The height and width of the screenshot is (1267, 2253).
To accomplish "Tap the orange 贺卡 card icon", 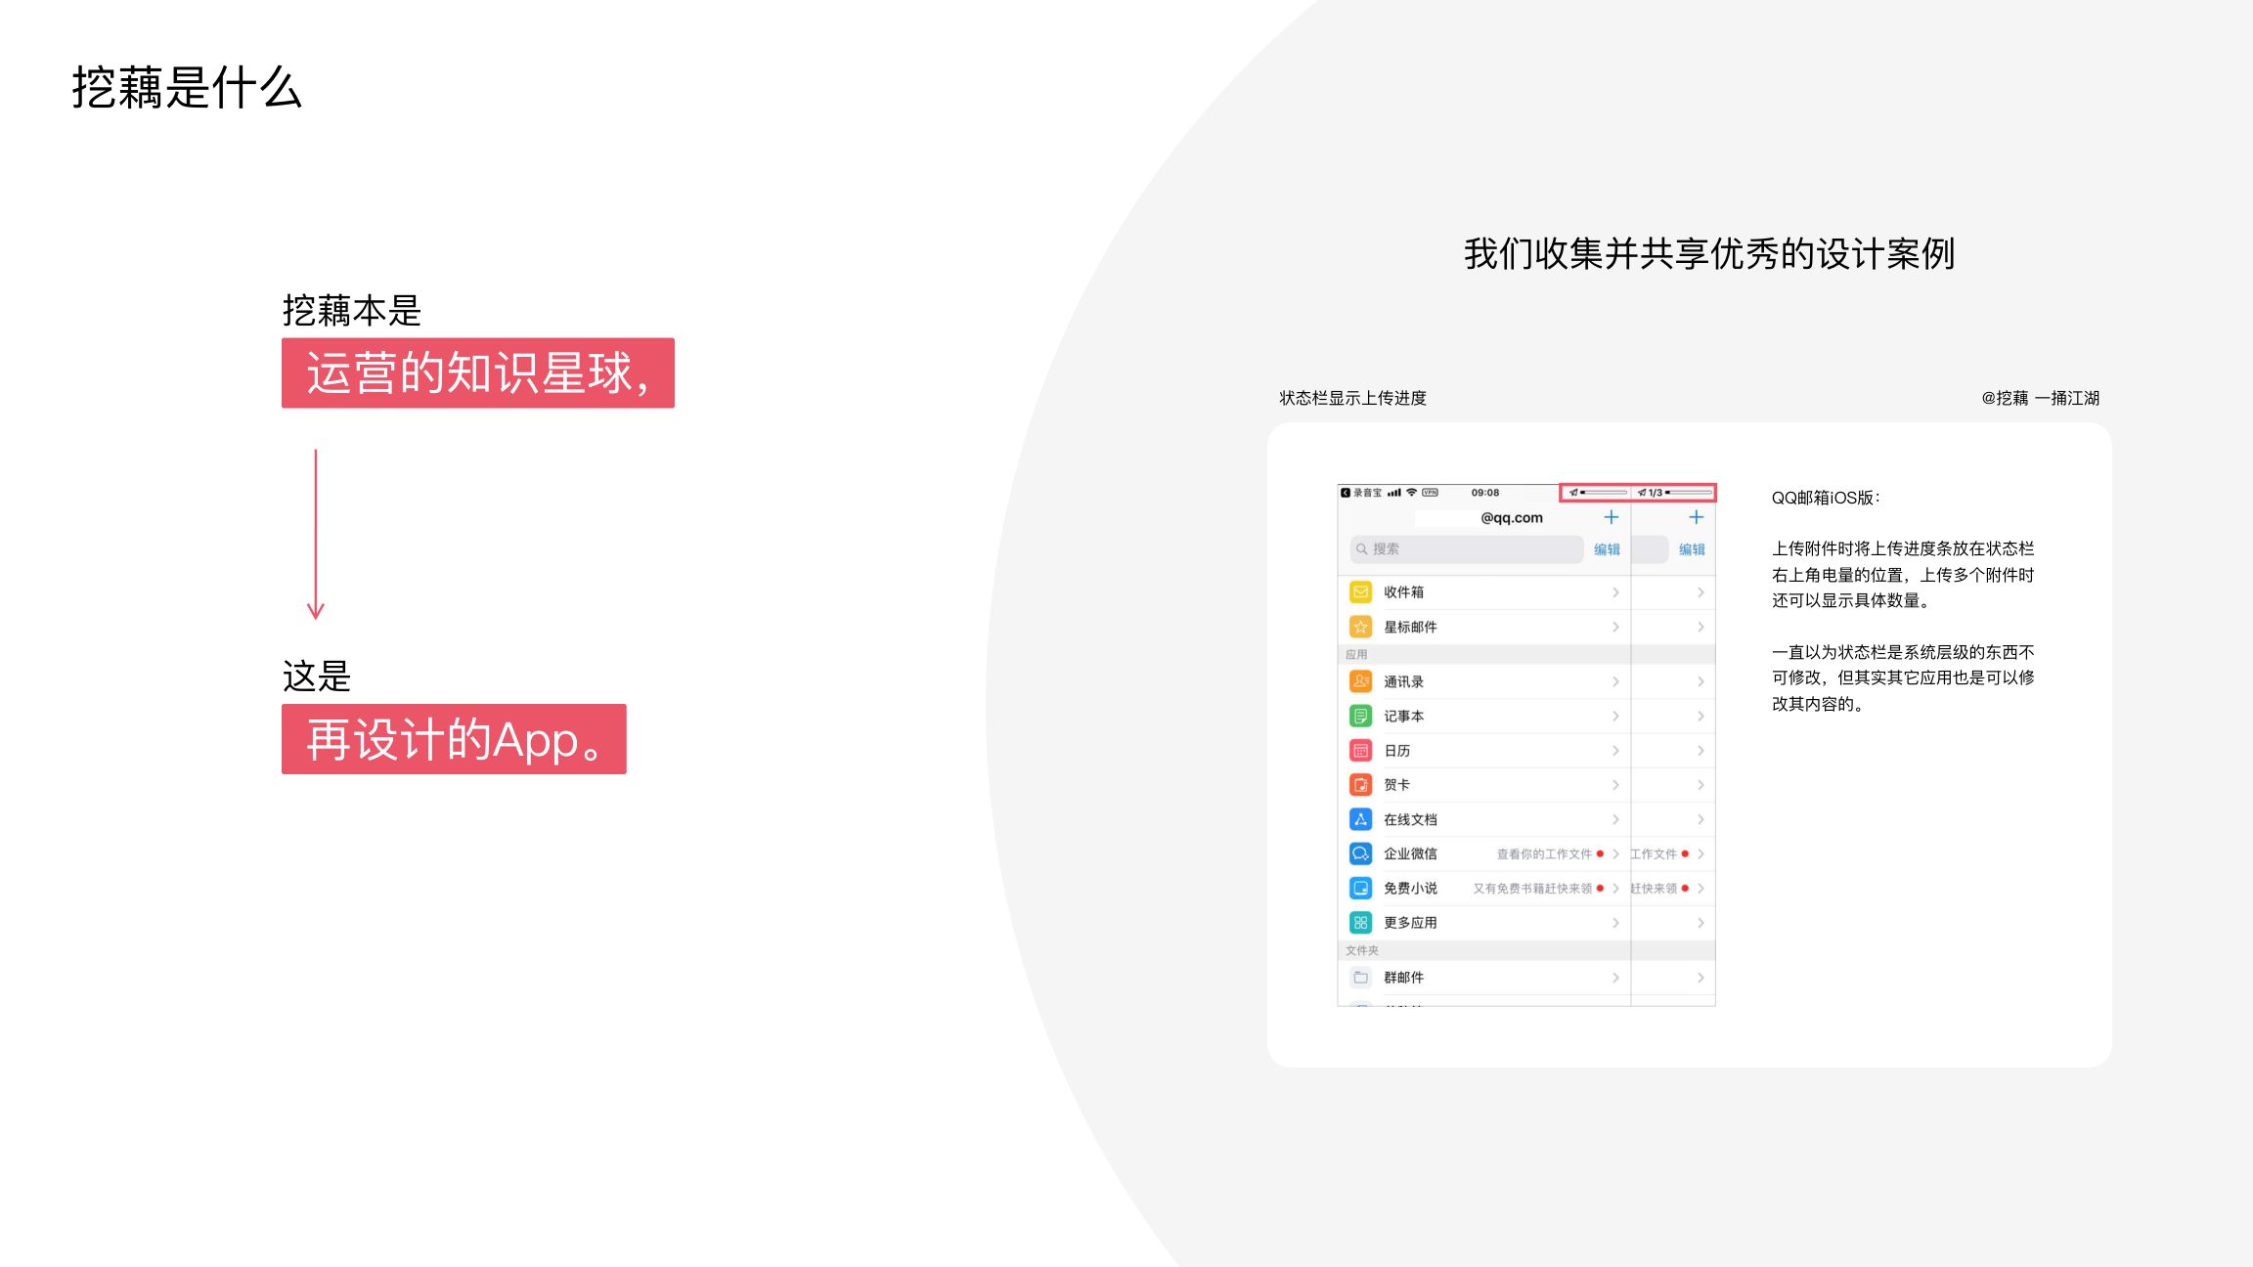I will (x=1360, y=785).
